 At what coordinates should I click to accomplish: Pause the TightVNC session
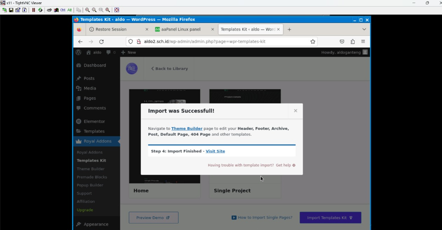coord(33,10)
